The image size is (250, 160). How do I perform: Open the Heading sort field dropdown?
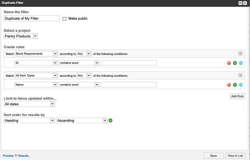pos(29,120)
